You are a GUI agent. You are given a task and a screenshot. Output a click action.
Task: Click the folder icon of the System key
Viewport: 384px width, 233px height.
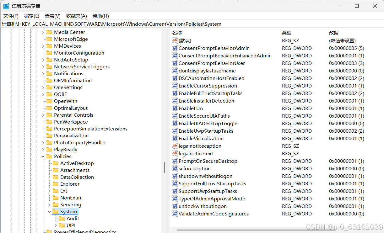(55, 211)
